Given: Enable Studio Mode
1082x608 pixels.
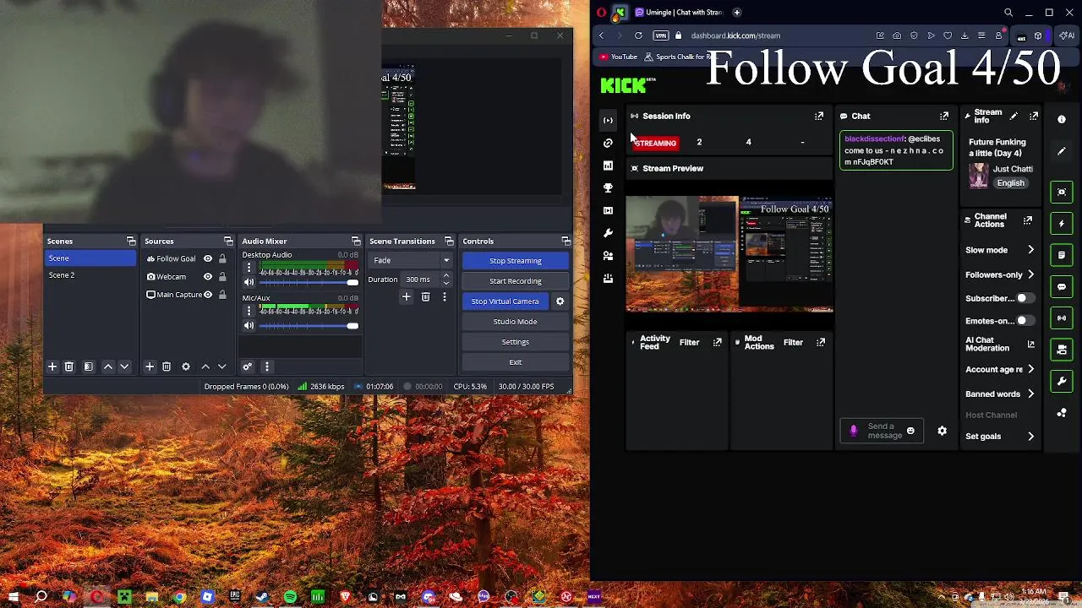Looking at the screenshot, I should click(515, 322).
